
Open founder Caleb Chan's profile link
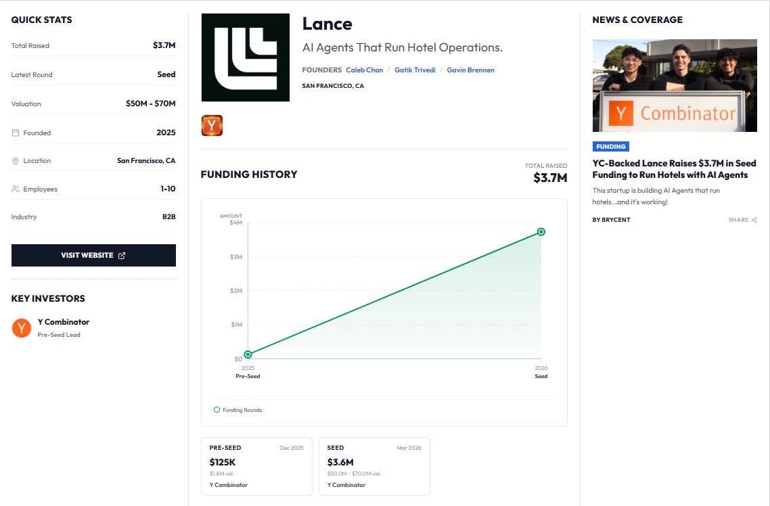[364, 70]
